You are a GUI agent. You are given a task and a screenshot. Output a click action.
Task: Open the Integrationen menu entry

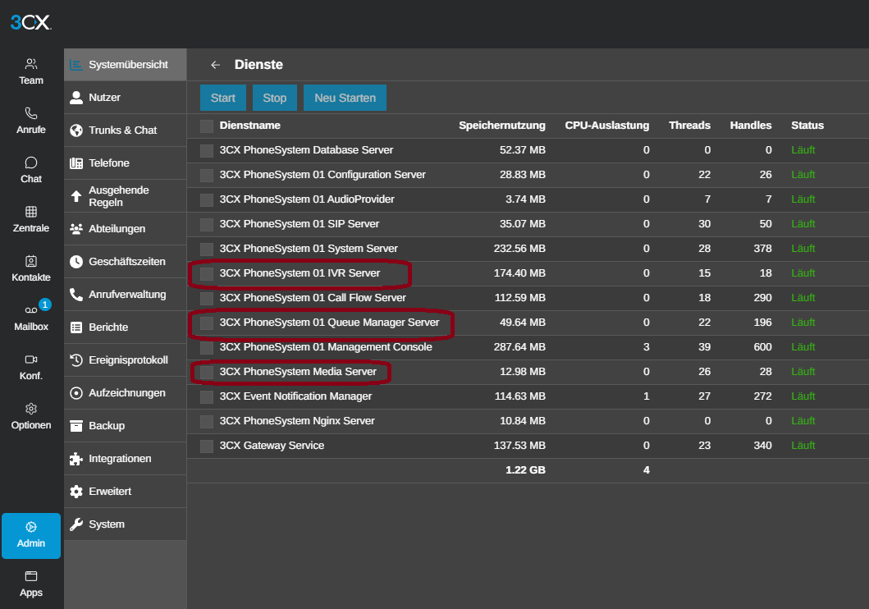click(x=126, y=459)
